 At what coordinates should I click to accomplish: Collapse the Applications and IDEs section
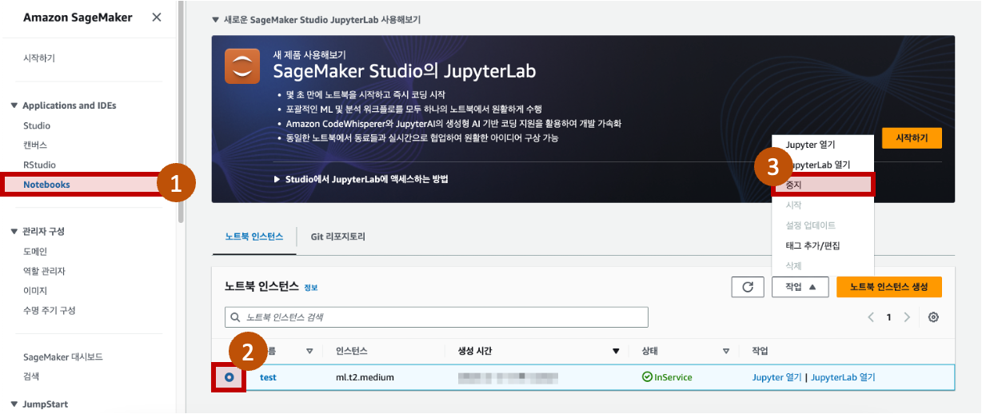coord(14,105)
